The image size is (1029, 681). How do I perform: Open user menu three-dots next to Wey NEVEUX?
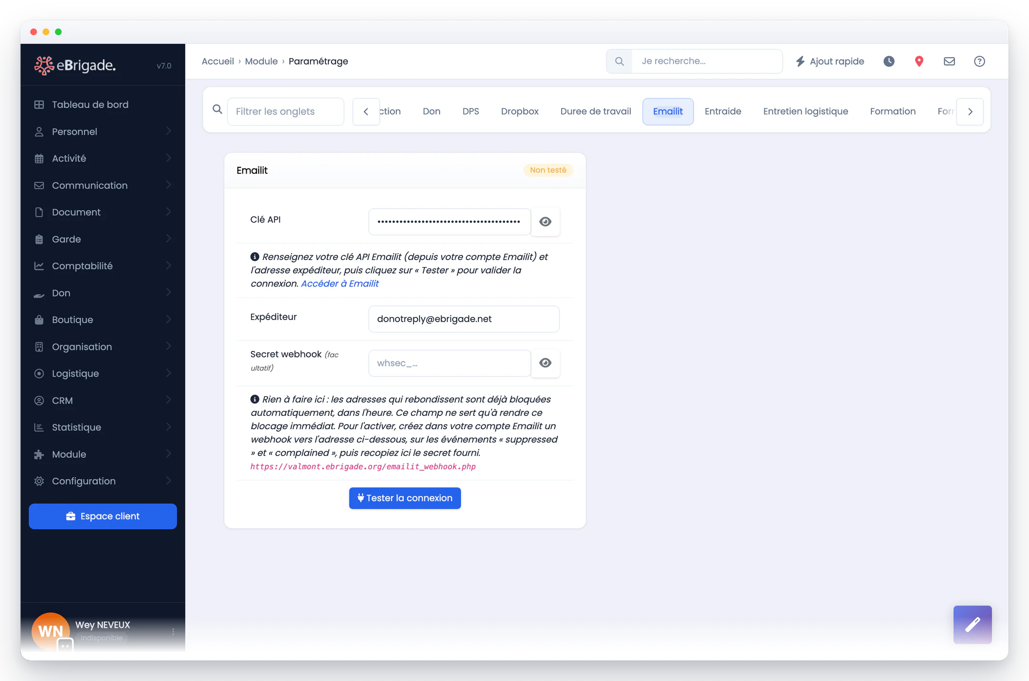[x=173, y=632]
